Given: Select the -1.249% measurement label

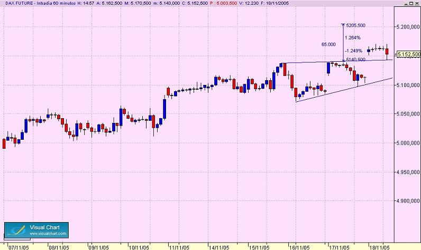Looking at the screenshot, I should point(354,51).
